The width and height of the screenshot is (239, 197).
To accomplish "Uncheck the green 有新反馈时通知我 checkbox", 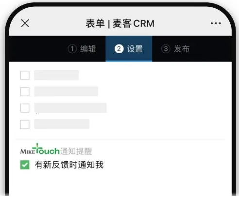I will 25,165.
